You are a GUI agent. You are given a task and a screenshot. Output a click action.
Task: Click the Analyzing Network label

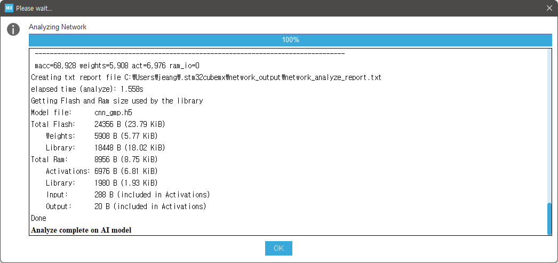pos(58,27)
